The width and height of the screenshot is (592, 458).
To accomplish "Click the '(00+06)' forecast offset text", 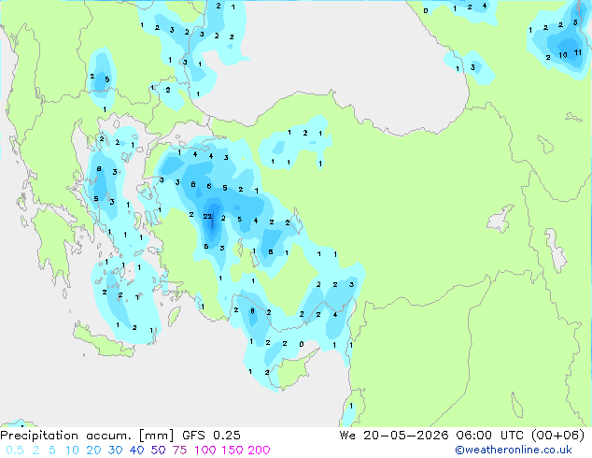I will click(x=557, y=436).
